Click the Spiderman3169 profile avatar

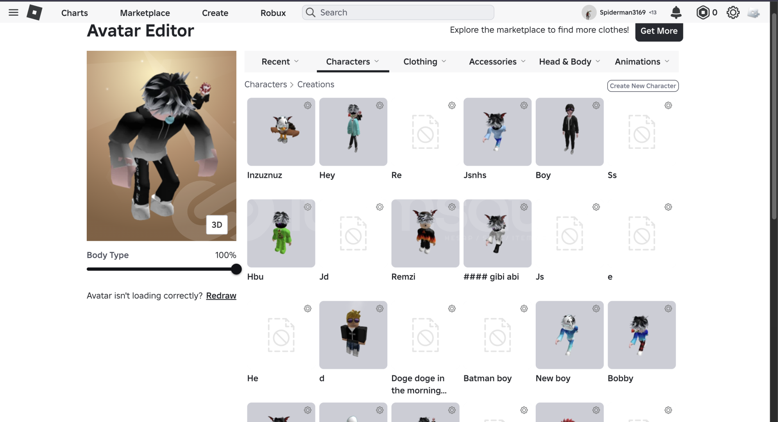click(588, 13)
